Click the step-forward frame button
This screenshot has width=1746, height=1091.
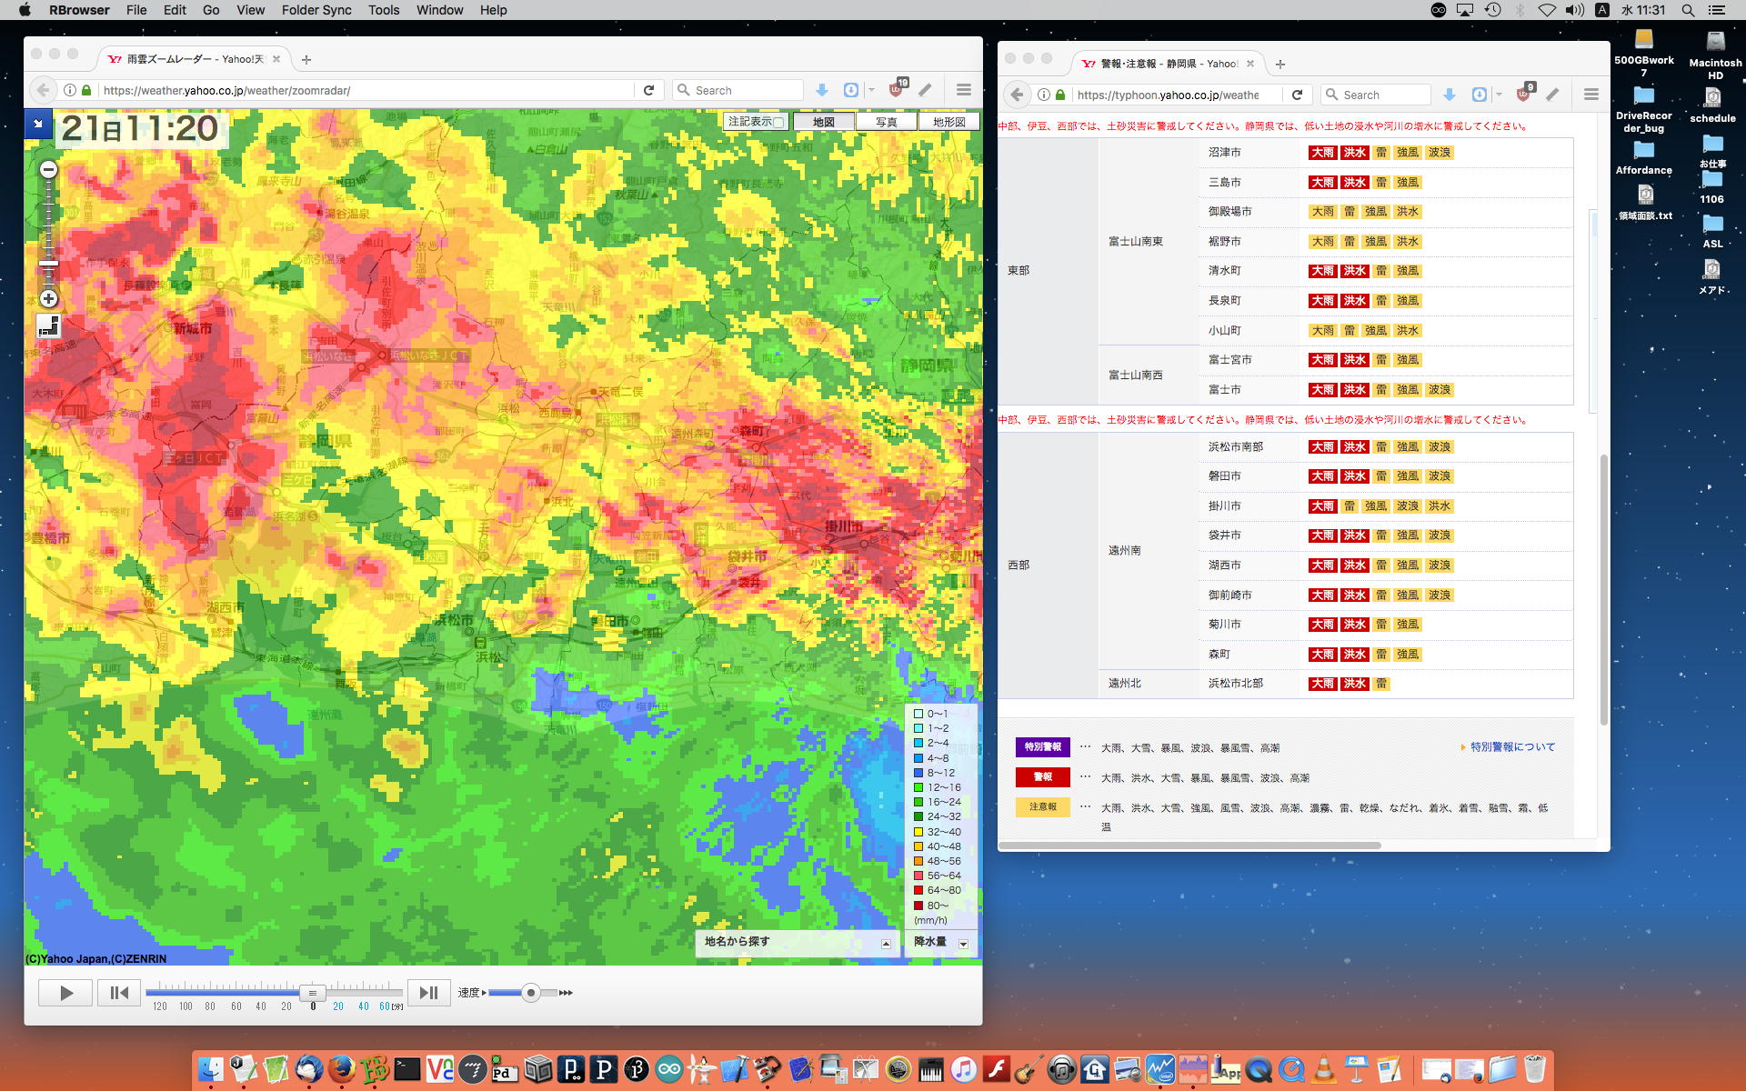(428, 993)
